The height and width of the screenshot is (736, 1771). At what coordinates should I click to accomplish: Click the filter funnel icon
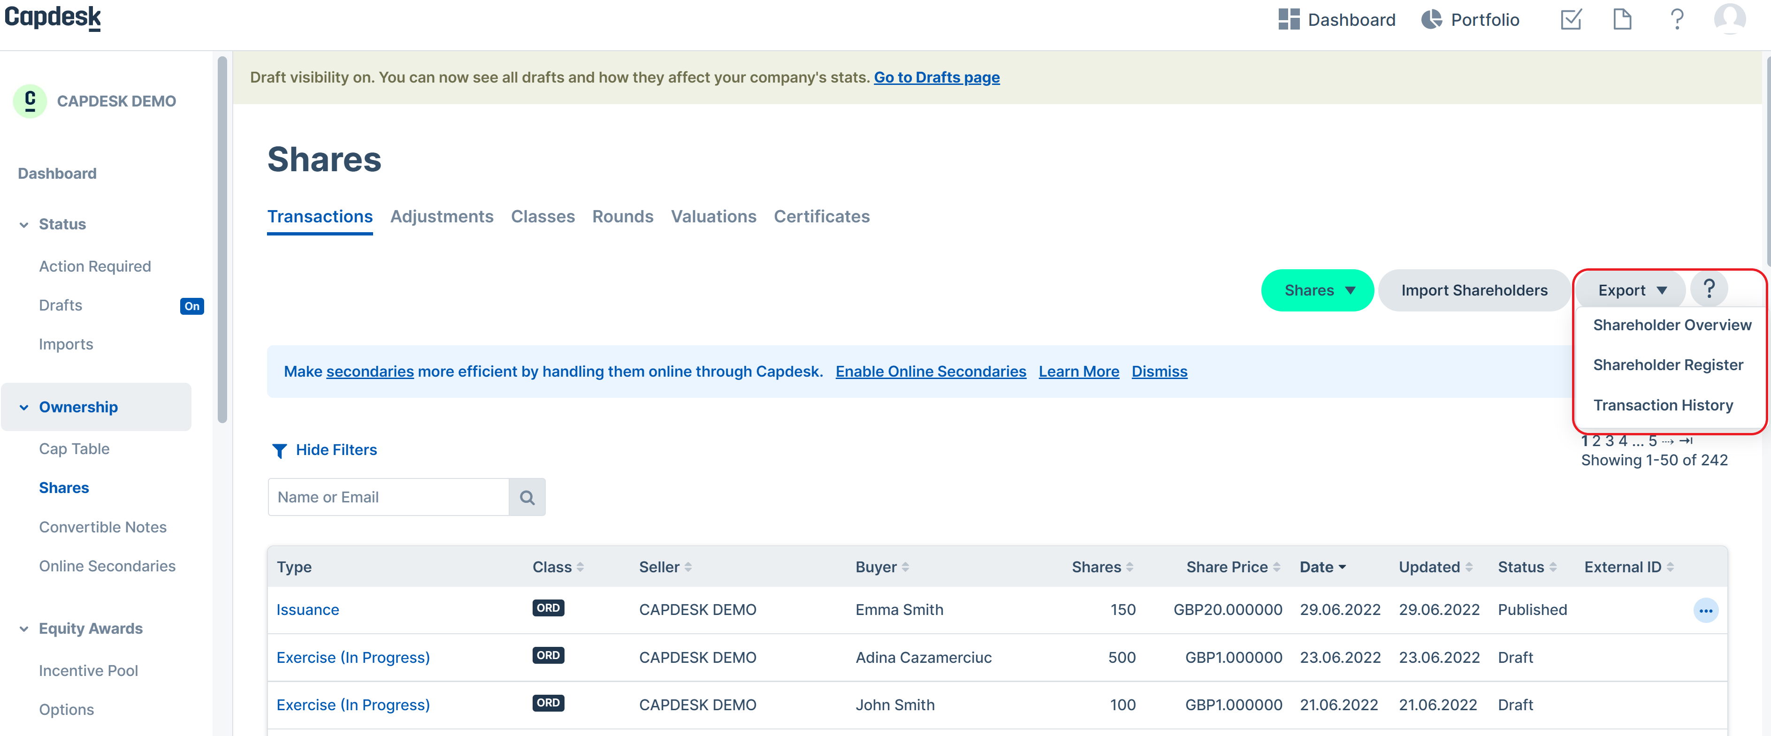[279, 451]
